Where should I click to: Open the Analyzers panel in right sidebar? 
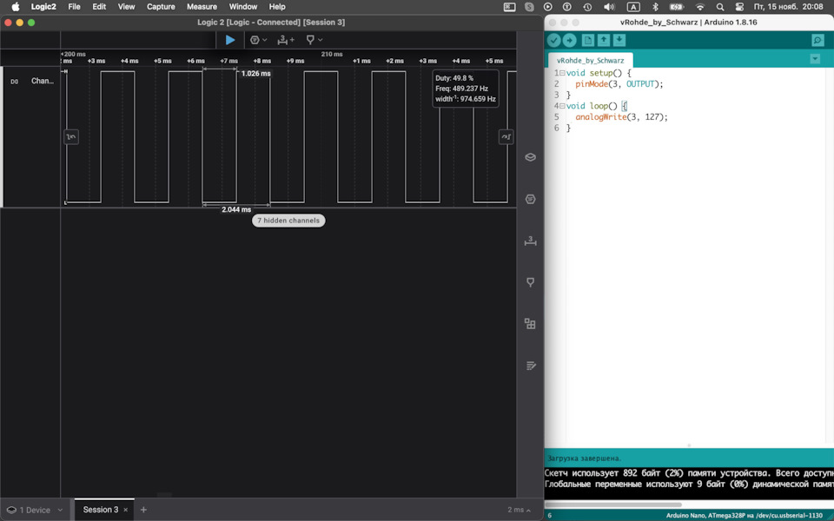[531, 199]
